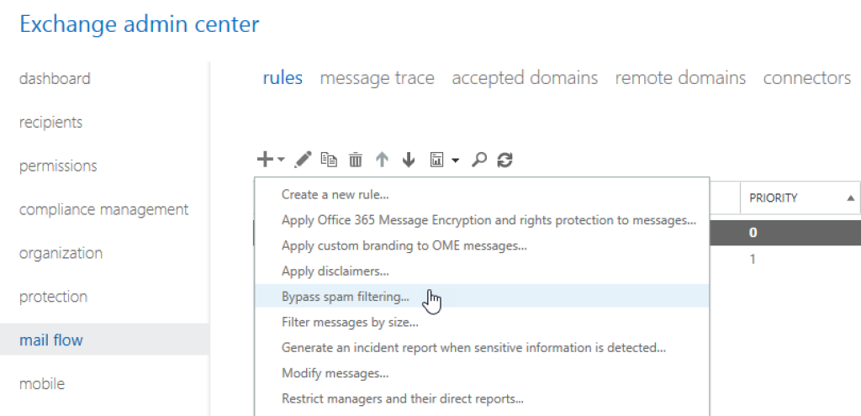Delete the rule with the trash icon
The image size is (861, 416).
[x=356, y=159]
